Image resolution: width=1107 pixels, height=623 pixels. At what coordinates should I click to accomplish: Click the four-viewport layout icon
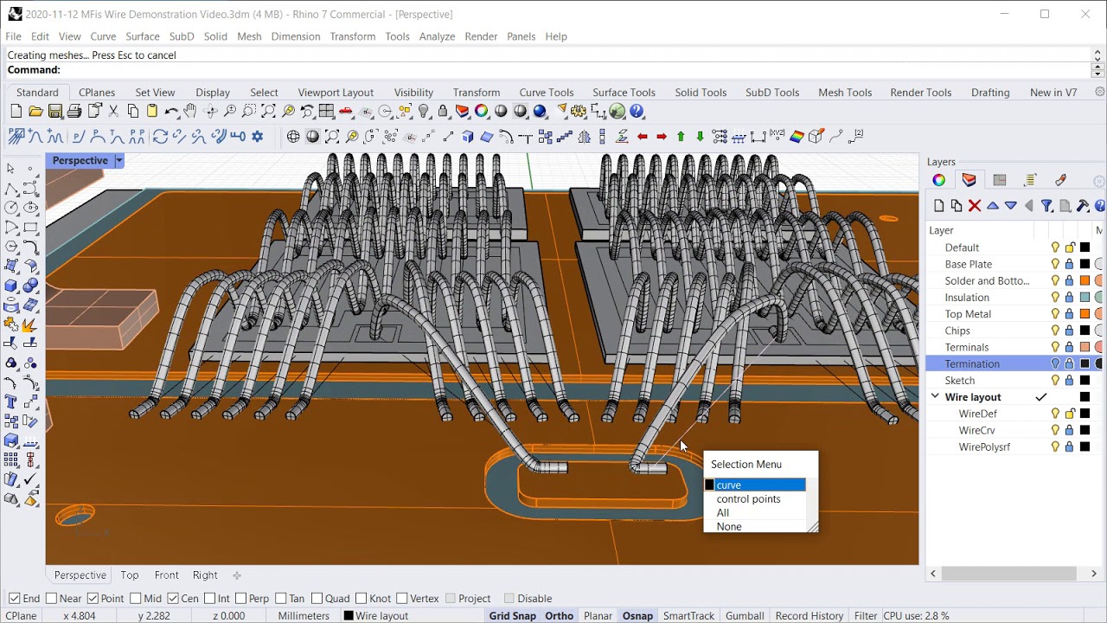point(327,112)
